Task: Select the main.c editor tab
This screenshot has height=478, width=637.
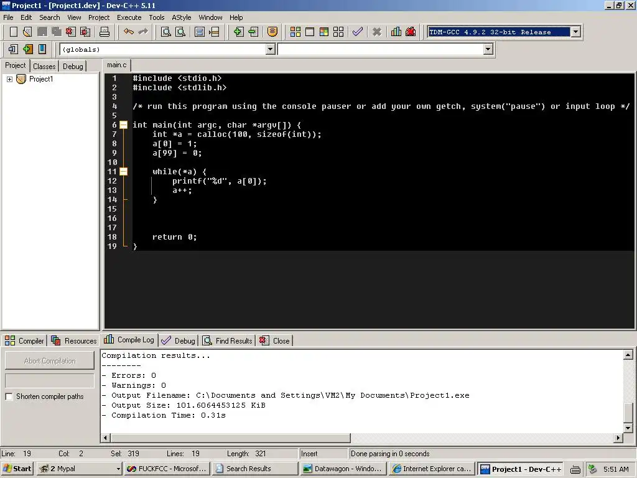Action: (x=116, y=65)
